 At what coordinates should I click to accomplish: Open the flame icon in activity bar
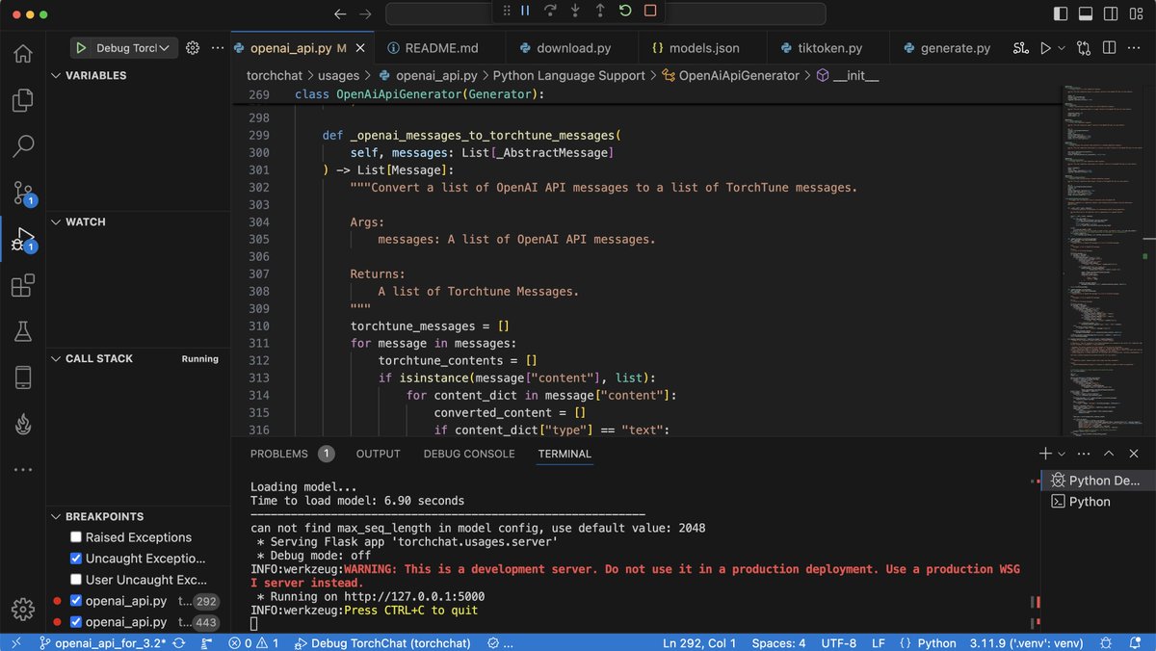[x=23, y=424]
